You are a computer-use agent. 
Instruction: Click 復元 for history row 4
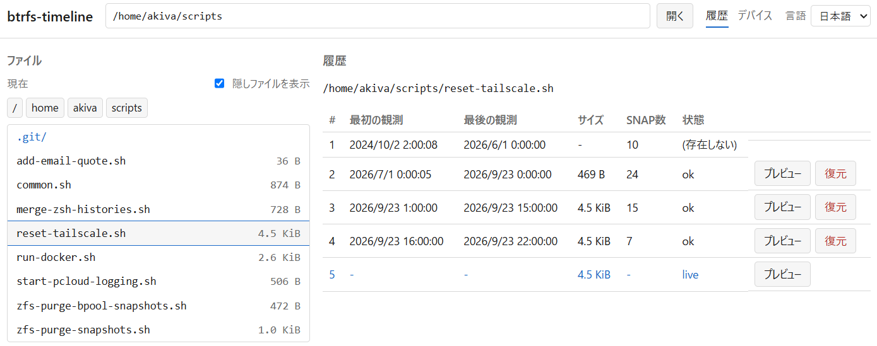(x=835, y=241)
